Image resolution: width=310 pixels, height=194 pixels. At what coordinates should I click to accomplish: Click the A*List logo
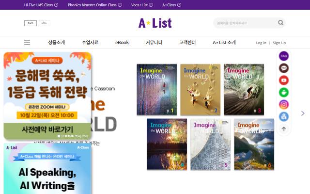(155, 23)
